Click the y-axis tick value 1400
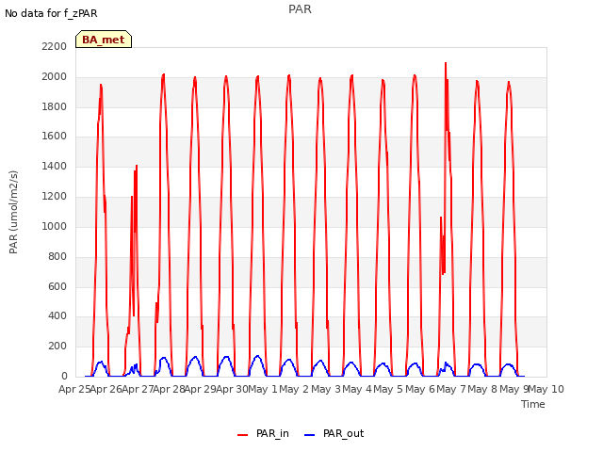The height and width of the screenshot is (452, 603). pos(55,167)
